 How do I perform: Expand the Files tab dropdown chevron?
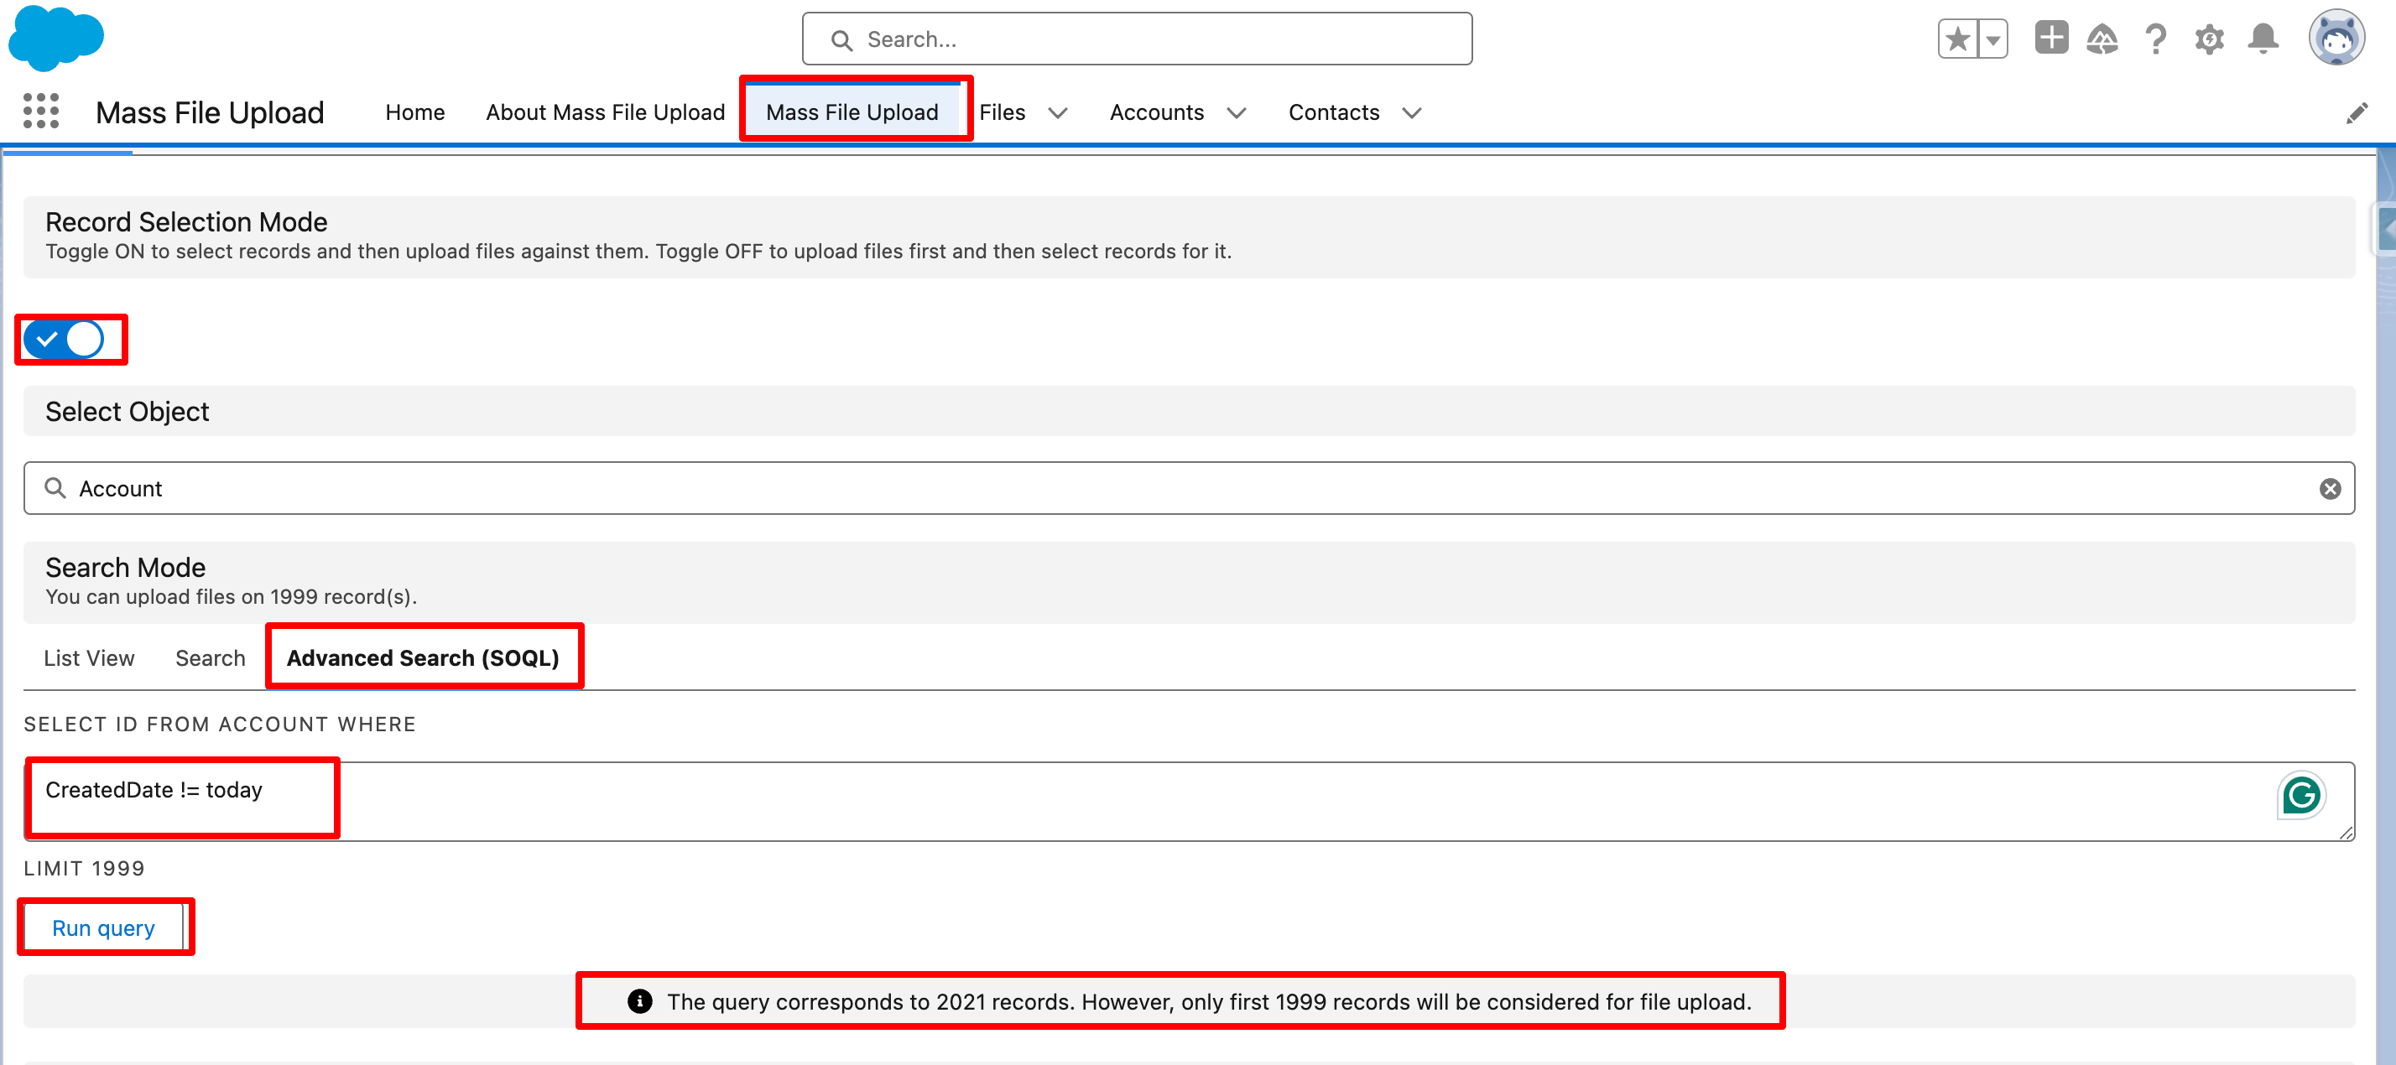click(1058, 113)
